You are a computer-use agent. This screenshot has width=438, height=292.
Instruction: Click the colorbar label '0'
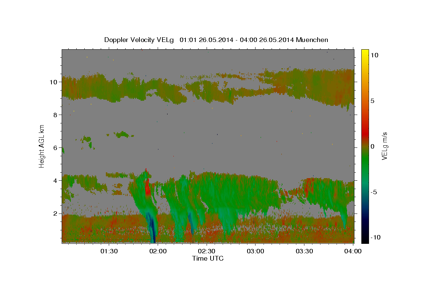tap(373, 146)
